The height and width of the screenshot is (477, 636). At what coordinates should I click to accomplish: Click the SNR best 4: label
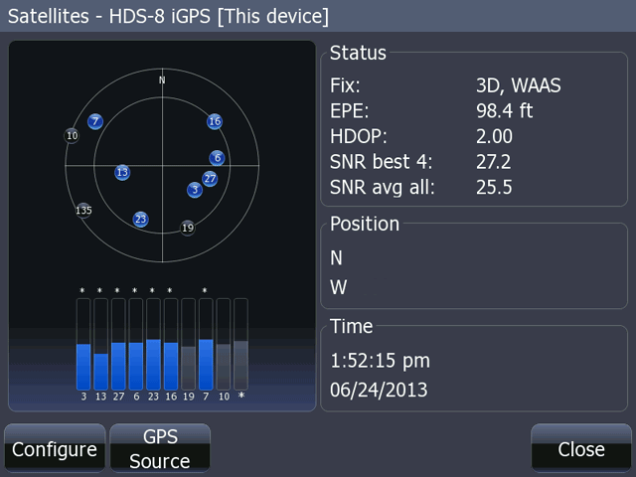pyautogui.click(x=381, y=162)
